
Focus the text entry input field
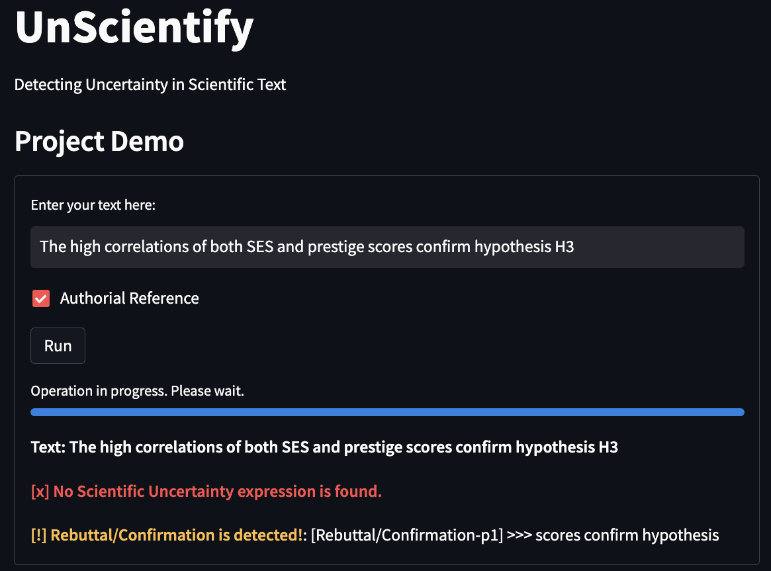pos(387,247)
